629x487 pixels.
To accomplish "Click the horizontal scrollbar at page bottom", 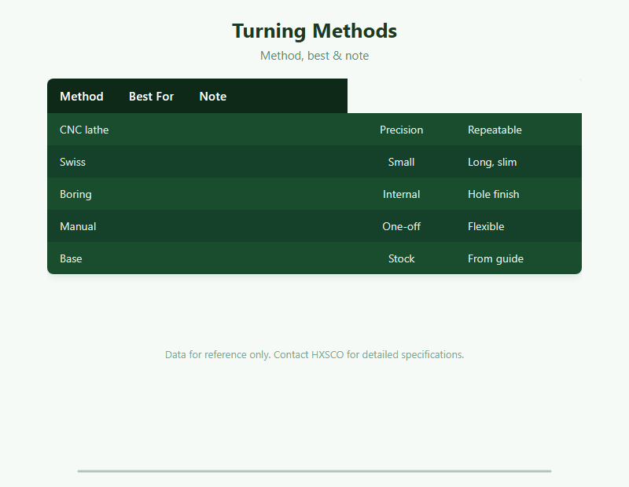I will 314,471.
